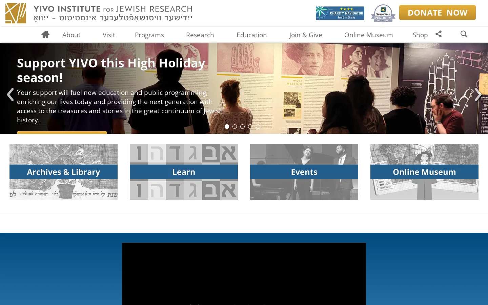
Task: Expand the Education menu
Action: (x=252, y=35)
